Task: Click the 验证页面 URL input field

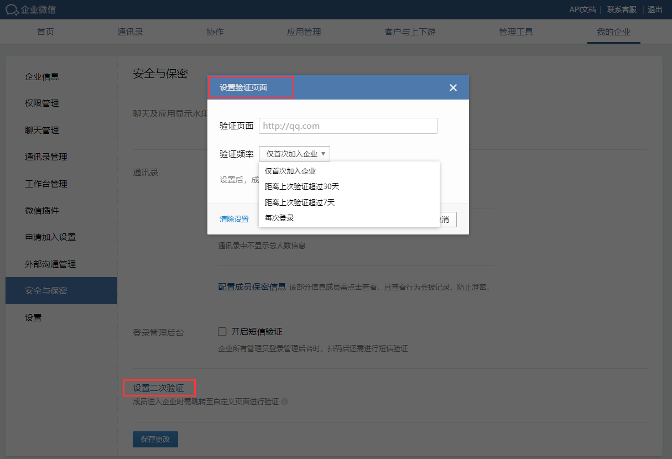Action: pos(348,126)
